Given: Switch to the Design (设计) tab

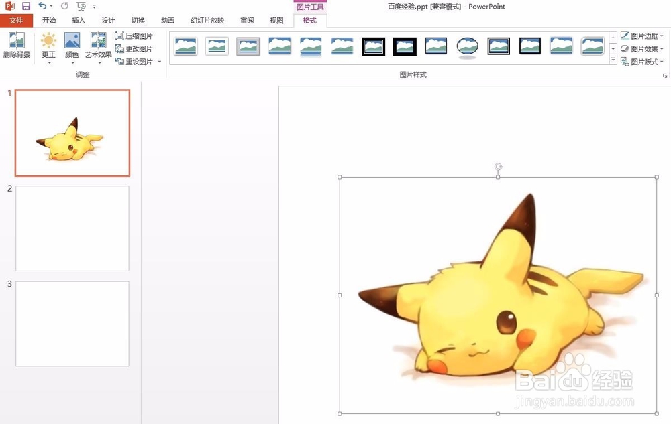Looking at the screenshot, I should (108, 21).
